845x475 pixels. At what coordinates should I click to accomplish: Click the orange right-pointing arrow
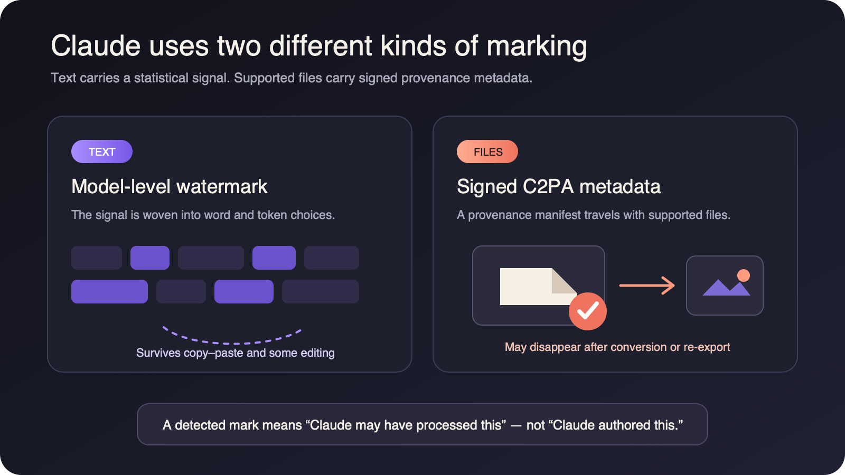(647, 286)
